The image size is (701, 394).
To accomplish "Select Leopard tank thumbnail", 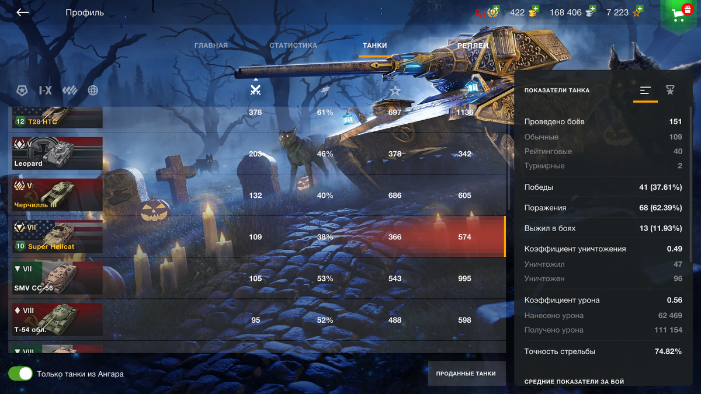I will coord(57,154).
